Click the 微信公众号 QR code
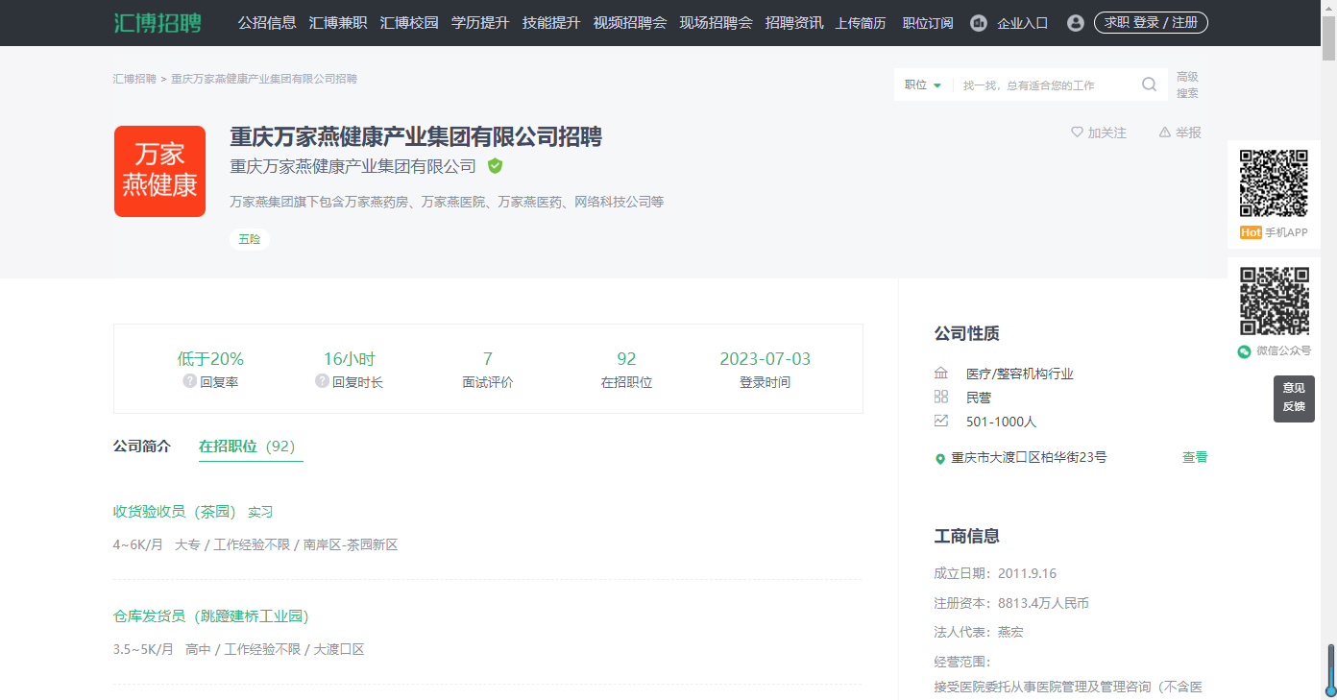1337x700 pixels. 1274,302
